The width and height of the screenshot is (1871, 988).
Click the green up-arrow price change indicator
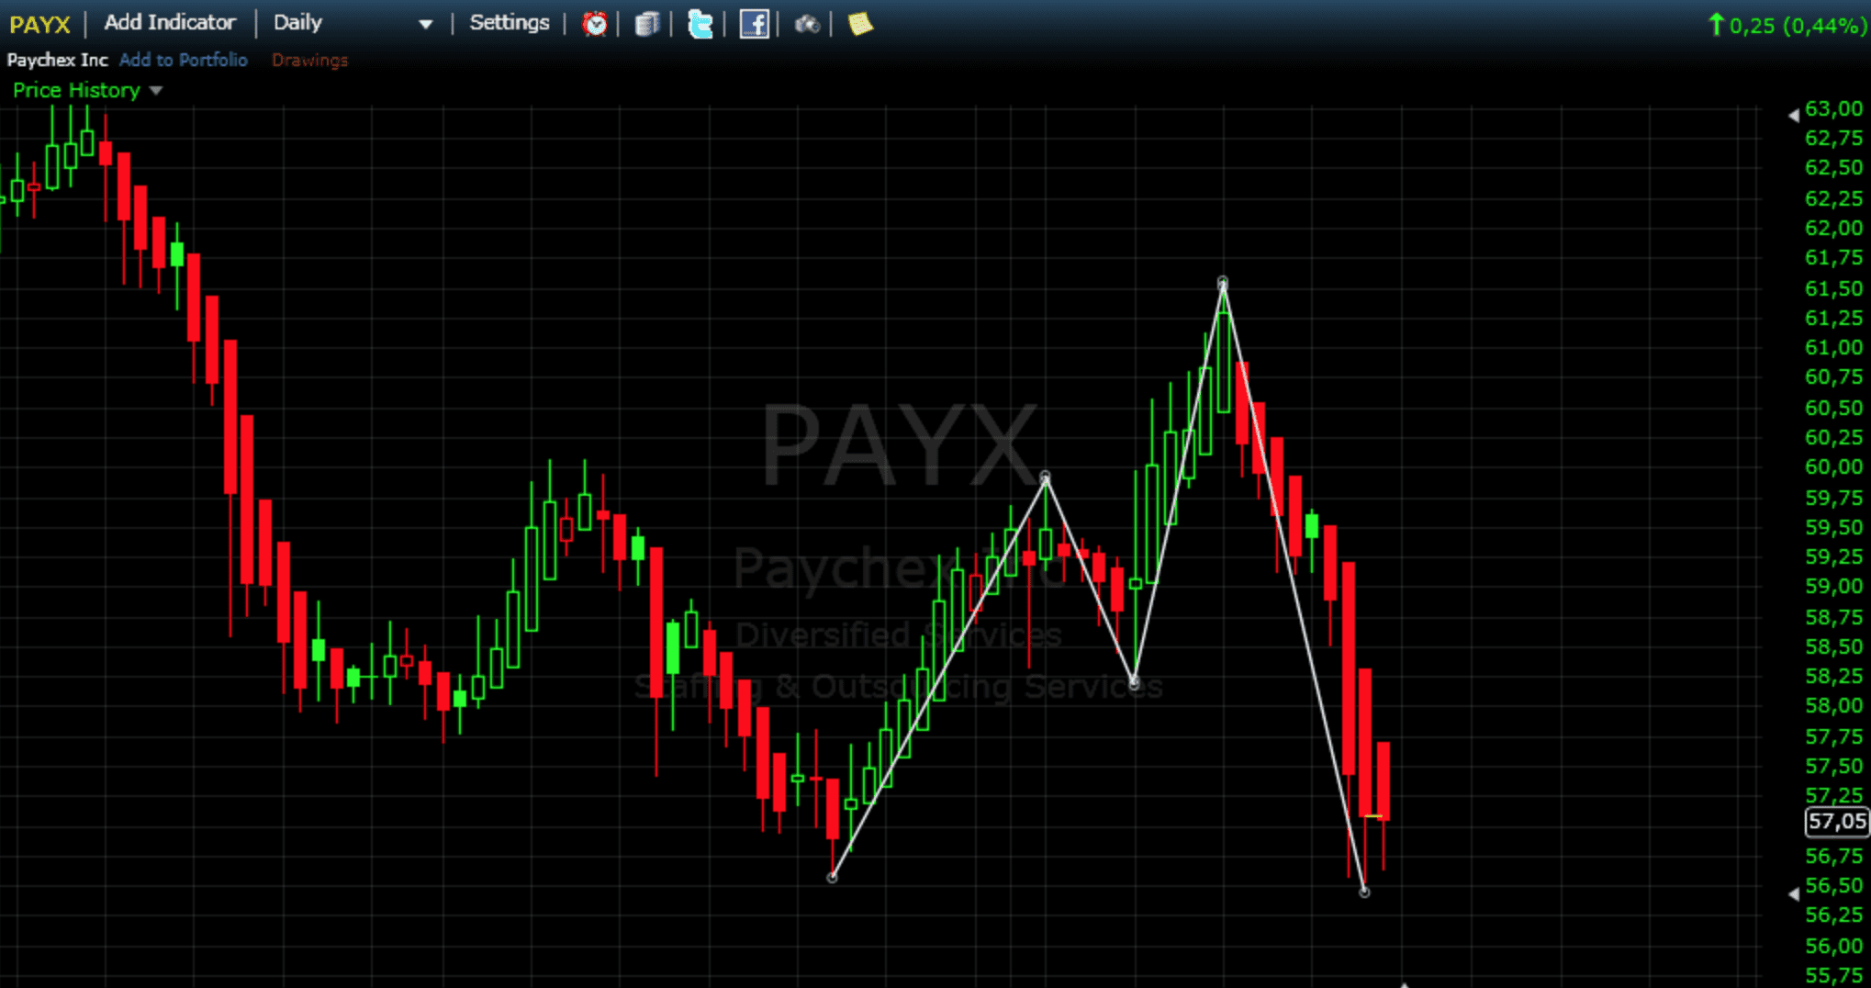[x=1715, y=25]
